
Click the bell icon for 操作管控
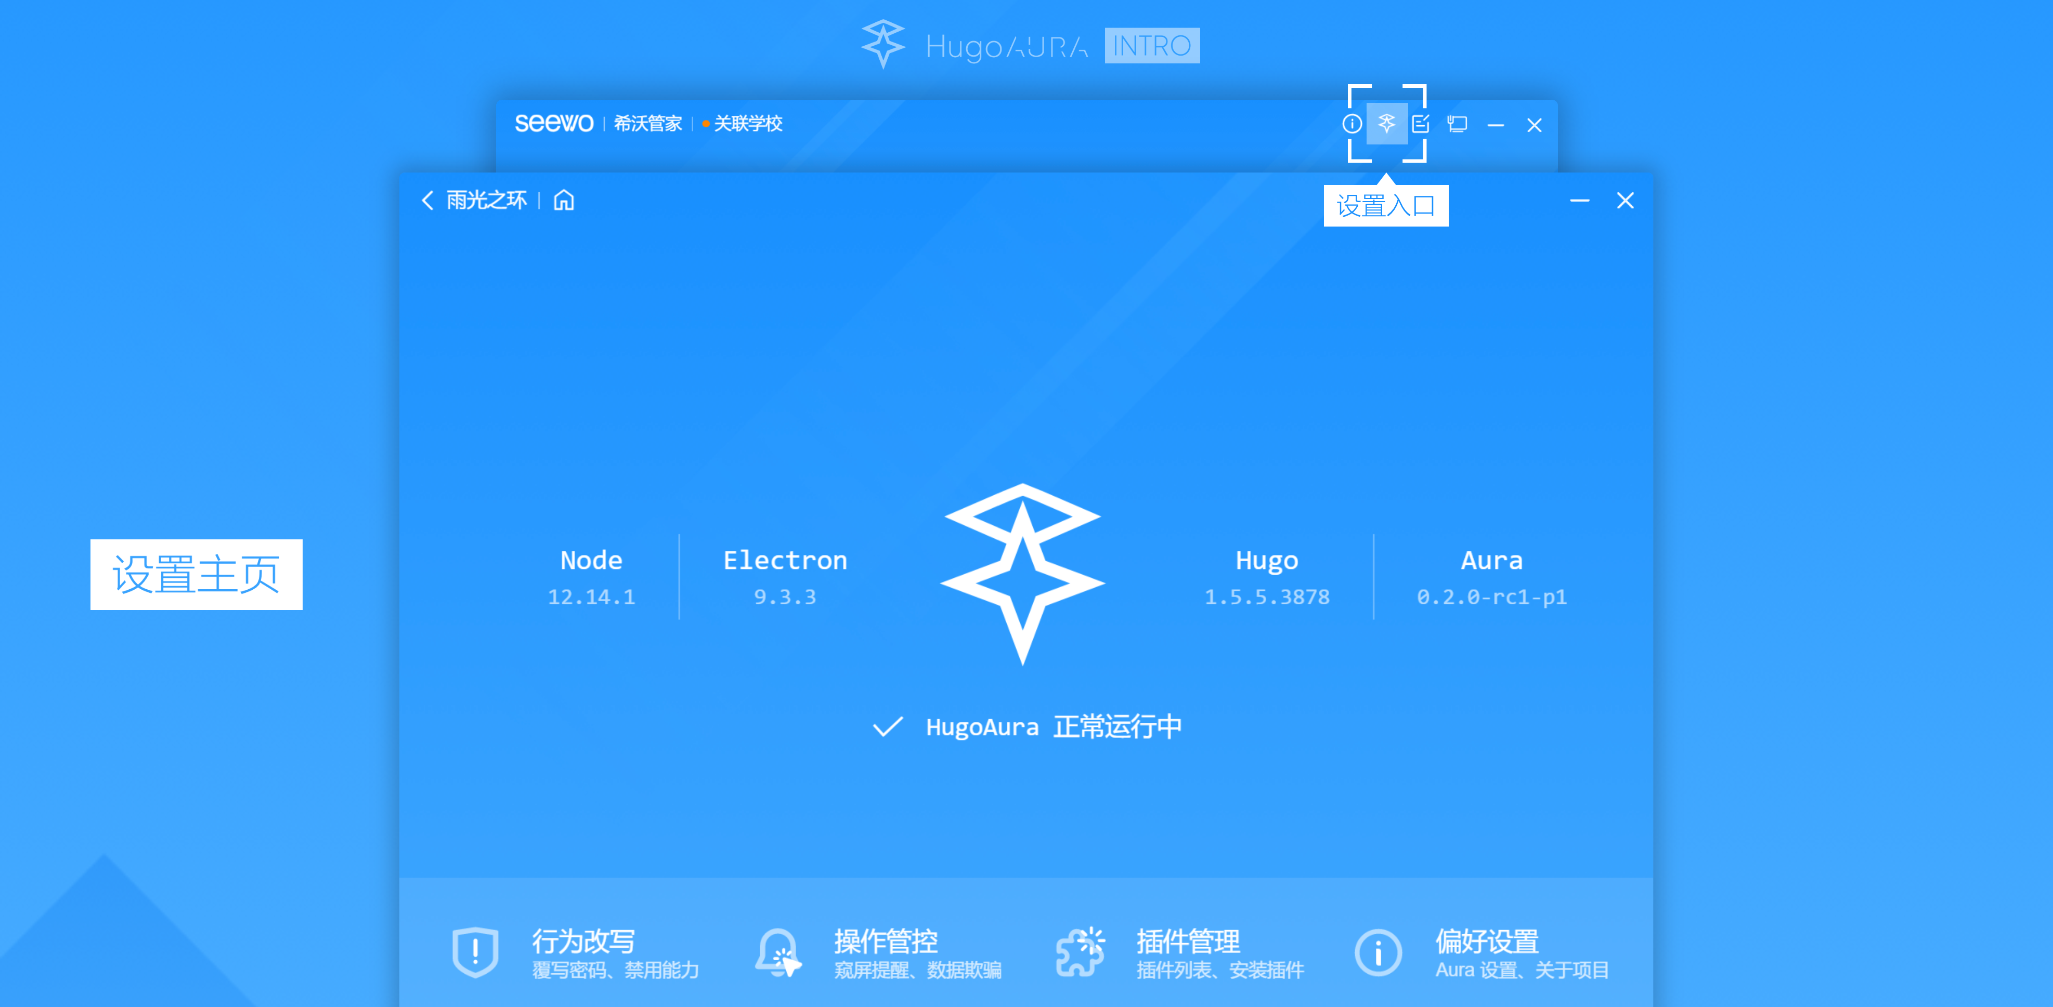coord(778,951)
